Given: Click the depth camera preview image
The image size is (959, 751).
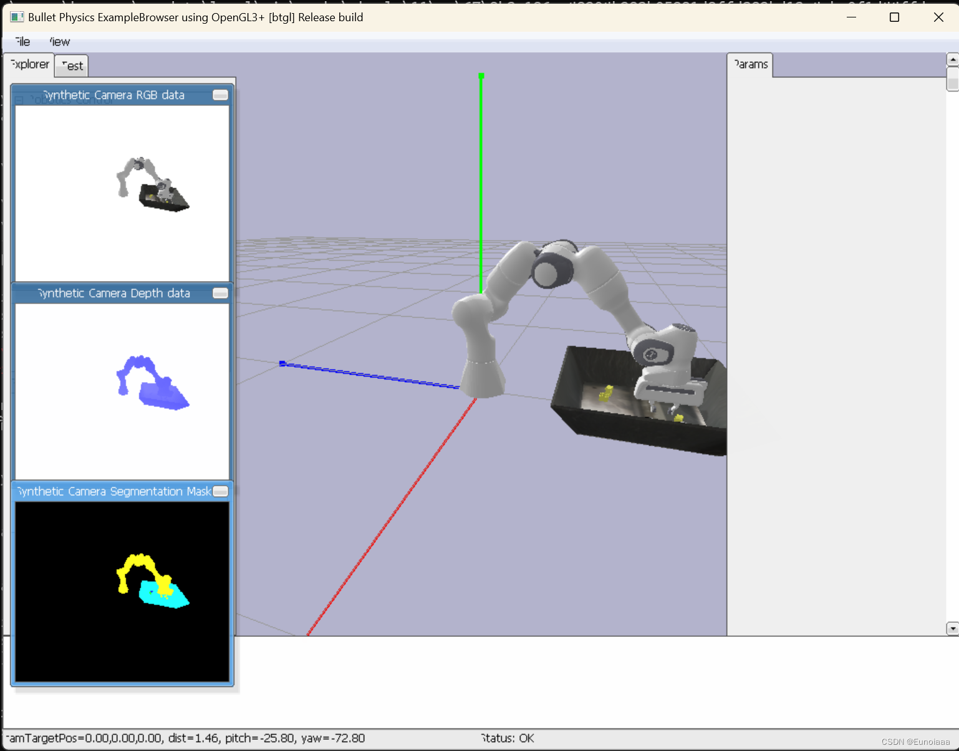Looking at the screenshot, I should point(122,391).
